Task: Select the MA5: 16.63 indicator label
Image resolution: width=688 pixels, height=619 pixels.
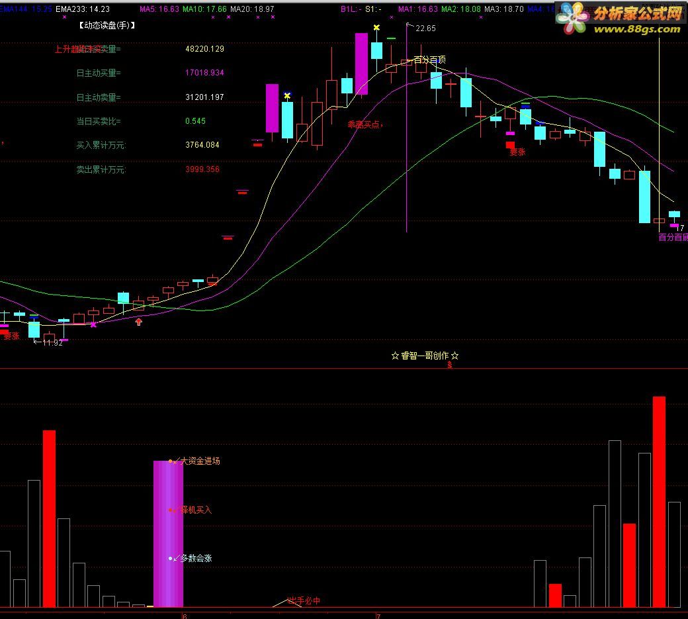Action: 159,9
